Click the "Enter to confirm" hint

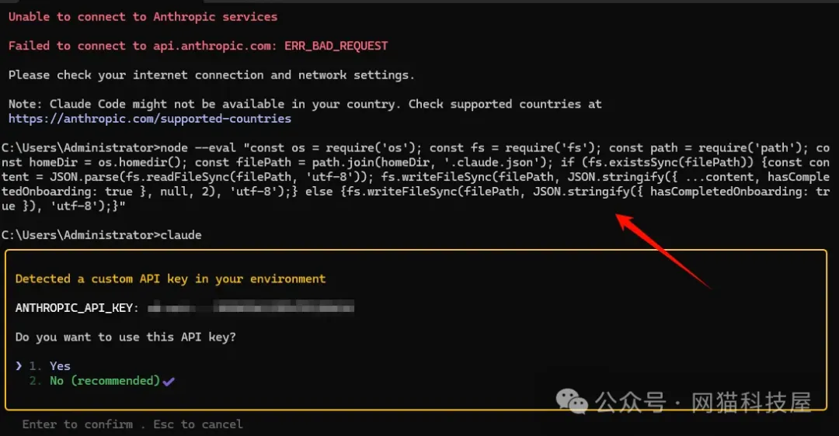click(78, 424)
